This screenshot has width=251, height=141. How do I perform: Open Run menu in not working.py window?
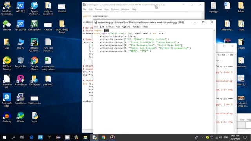118,27
